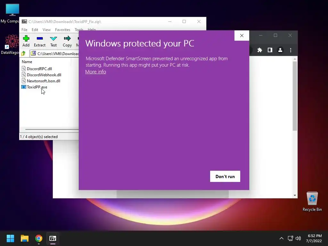Open the clock showing 6:52 PM
The image size is (328, 246).
point(314,238)
